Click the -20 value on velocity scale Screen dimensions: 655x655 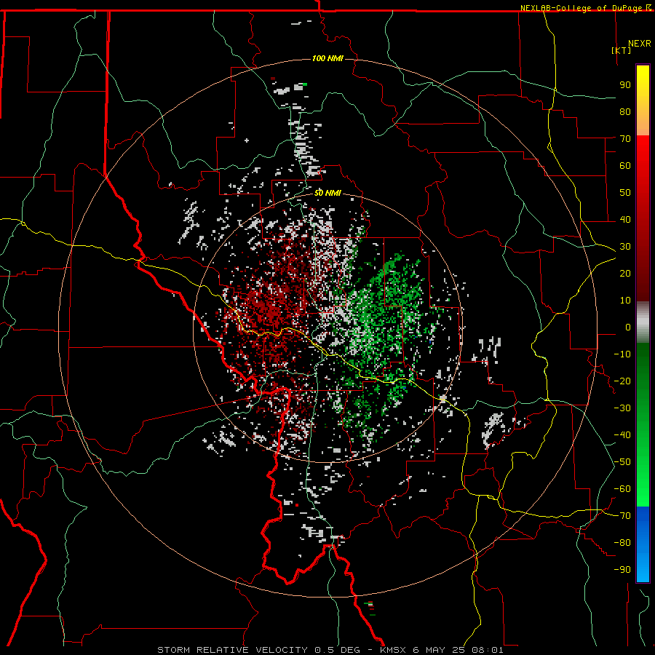[622, 381]
